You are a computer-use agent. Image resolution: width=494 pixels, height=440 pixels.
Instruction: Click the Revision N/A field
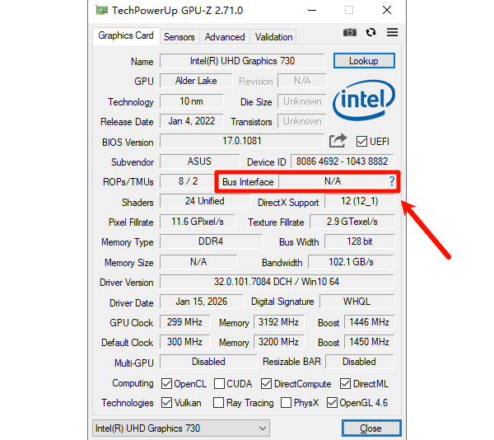pyautogui.click(x=302, y=81)
